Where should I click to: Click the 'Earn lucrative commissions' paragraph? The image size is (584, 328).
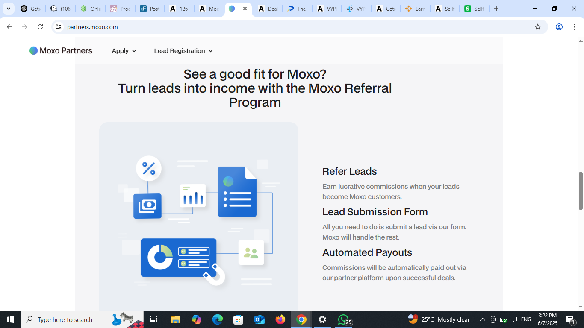coord(391,192)
